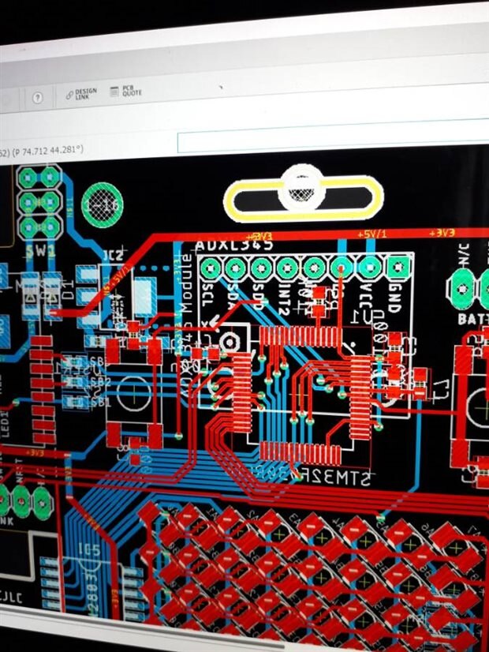Click the coordinate readout (P 74.712 44.281°)
489x652 pixels.
point(47,150)
